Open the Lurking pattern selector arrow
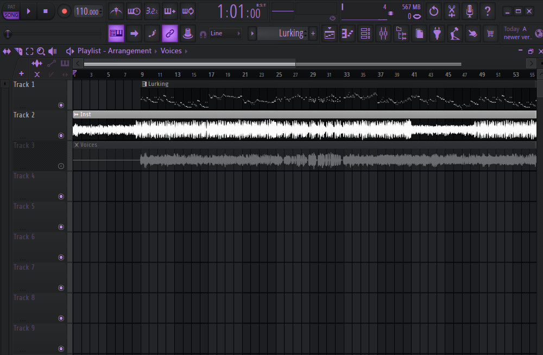This screenshot has width=543, height=355. [252, 34]
